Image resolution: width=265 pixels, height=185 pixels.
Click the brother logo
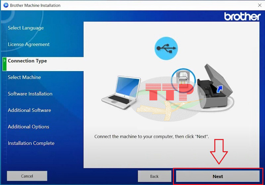tap(242, 17)
